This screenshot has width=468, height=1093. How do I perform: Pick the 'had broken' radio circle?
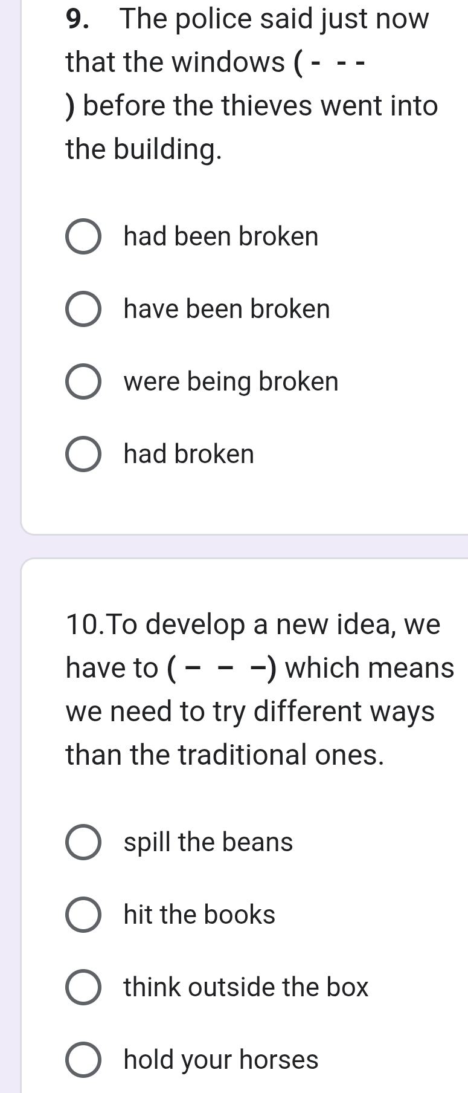(83, 454)
